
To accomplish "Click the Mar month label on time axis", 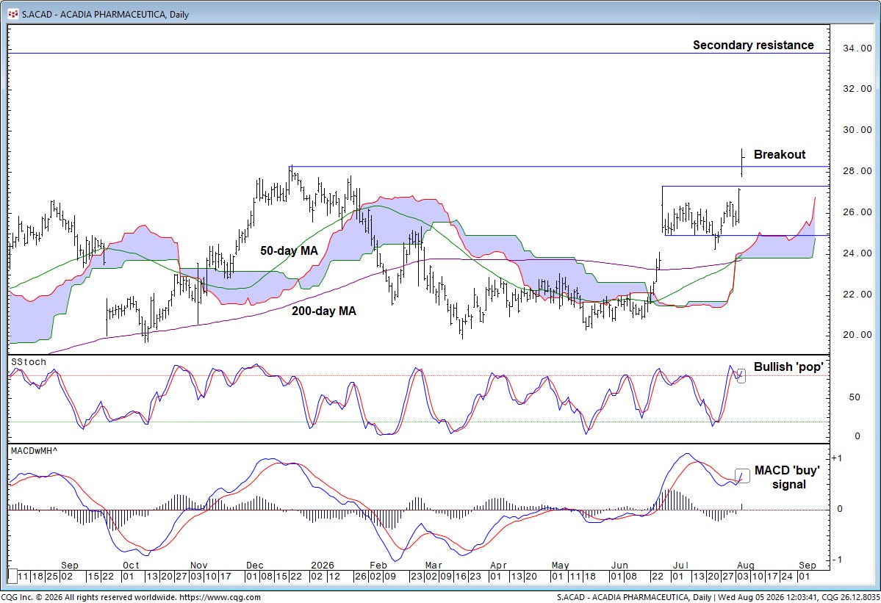I will [x=434, y=566].
